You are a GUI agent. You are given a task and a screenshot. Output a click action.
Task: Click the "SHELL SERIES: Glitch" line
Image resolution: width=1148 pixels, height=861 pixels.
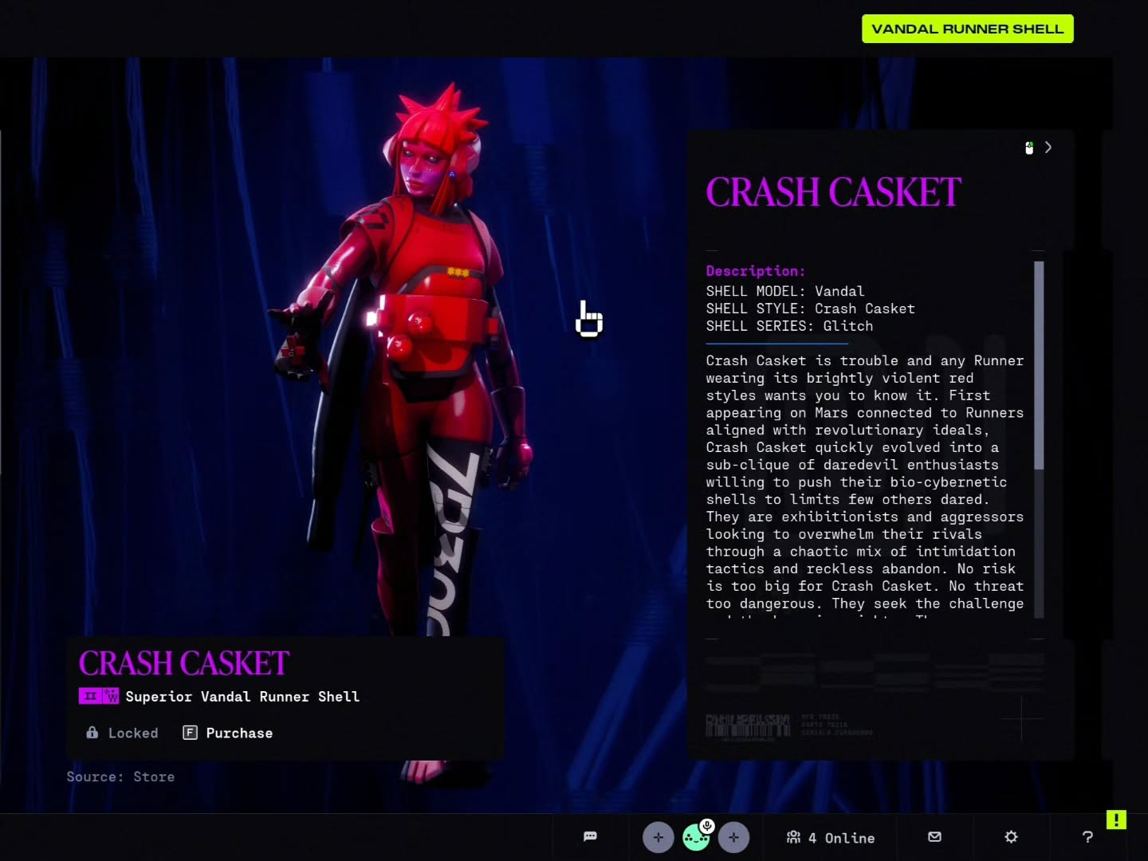click(789, 326)
